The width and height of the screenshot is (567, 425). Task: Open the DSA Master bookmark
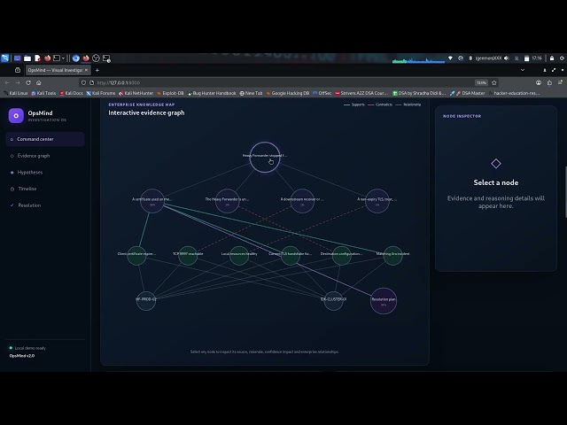click(x=468, y=93)
